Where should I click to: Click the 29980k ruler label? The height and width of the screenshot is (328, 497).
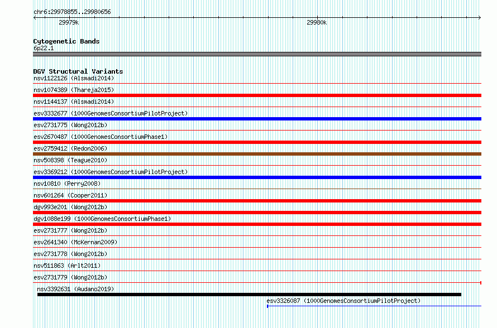pos(317,22)
